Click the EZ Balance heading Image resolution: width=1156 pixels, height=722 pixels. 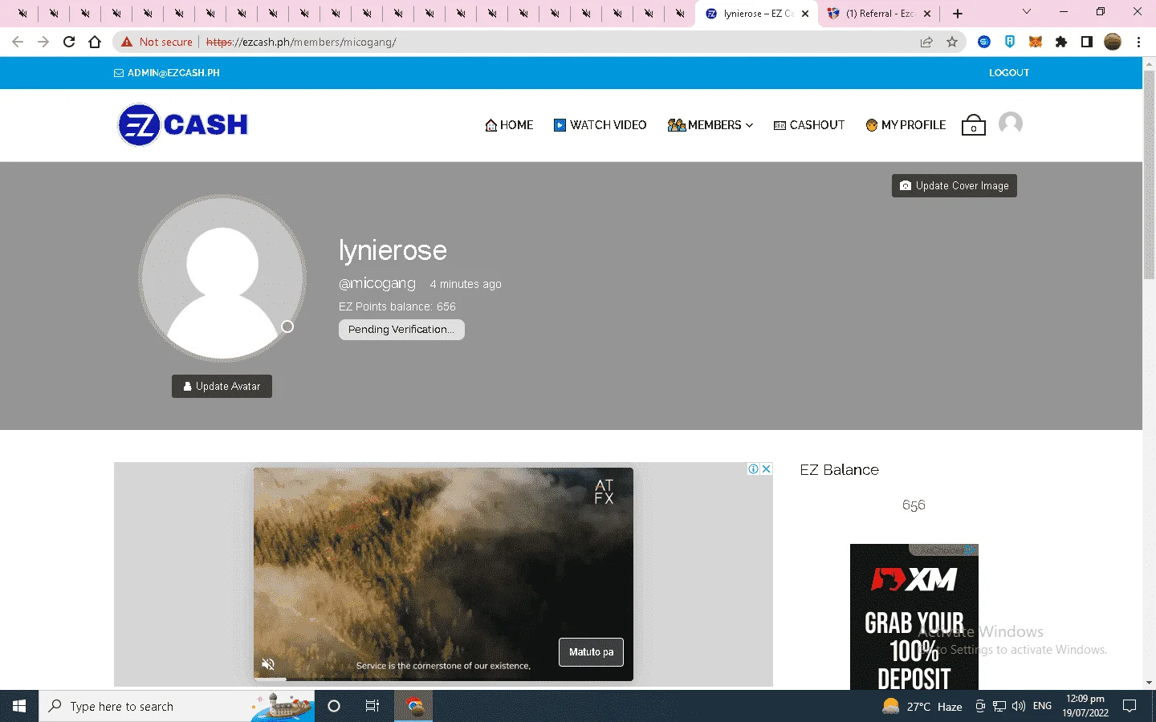[839, 470]
